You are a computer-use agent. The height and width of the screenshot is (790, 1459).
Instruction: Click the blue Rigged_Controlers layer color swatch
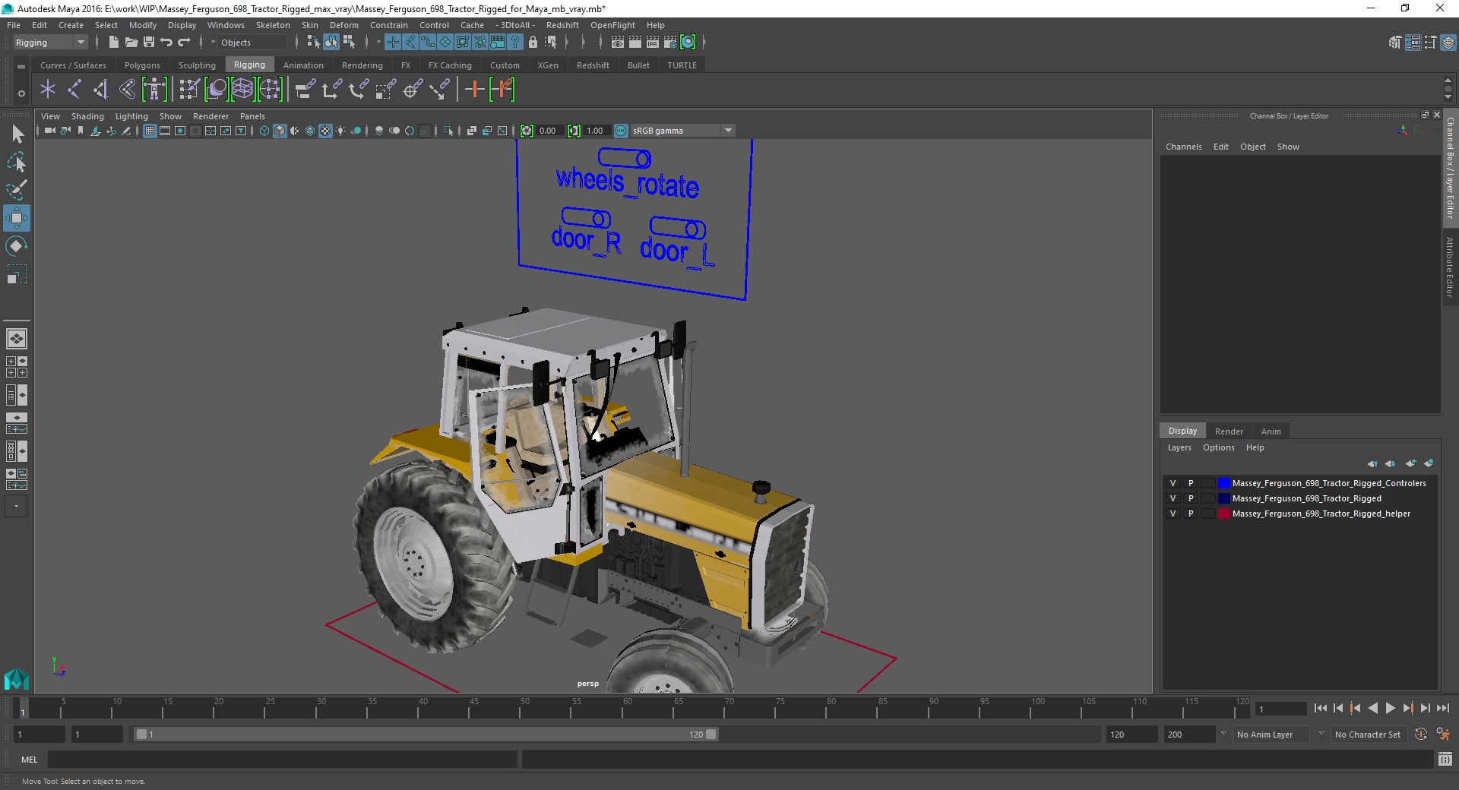pos(1223,483)
